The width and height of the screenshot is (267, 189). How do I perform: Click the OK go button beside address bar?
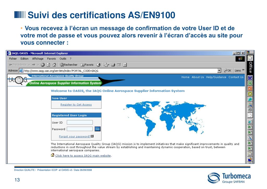pyautogui.click(x=228, y=70)
